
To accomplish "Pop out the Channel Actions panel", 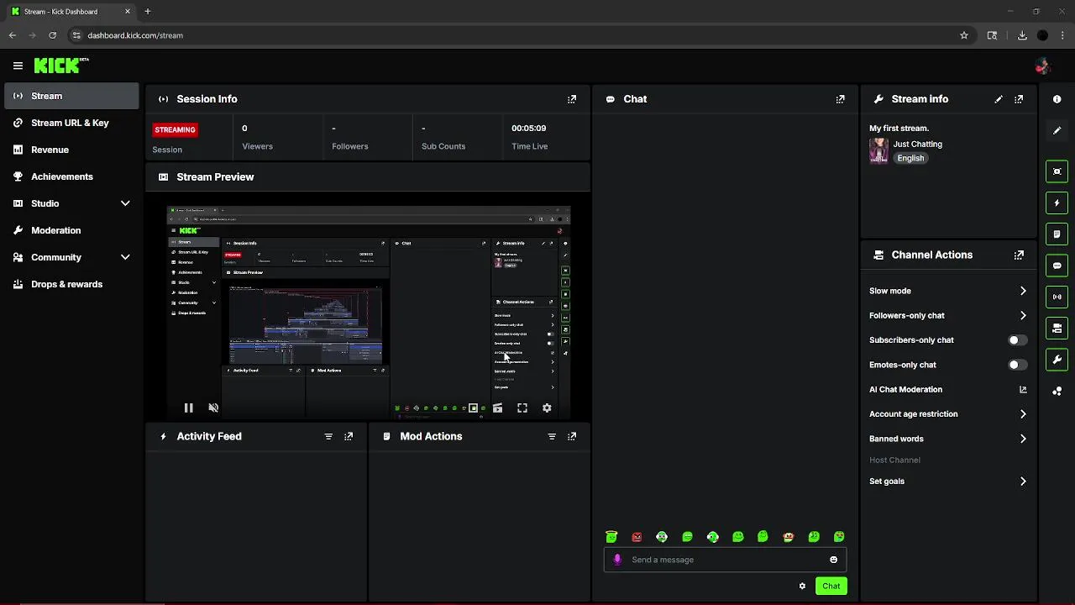I will click(x=1019, y=255).
